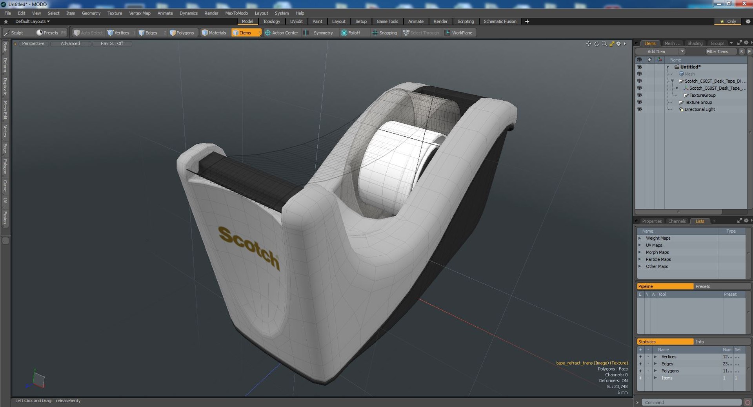Switch to the Channels tab
The height and width of the screenshot is (407, 753).
[677, 221]
